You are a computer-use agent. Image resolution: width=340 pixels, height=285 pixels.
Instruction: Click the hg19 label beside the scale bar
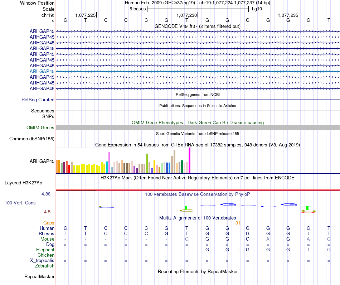point(257,9)
